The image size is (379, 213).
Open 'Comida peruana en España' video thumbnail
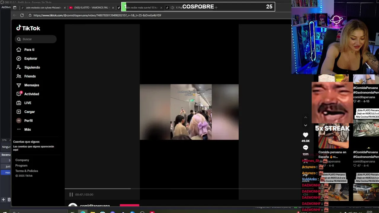coord(333,136)
